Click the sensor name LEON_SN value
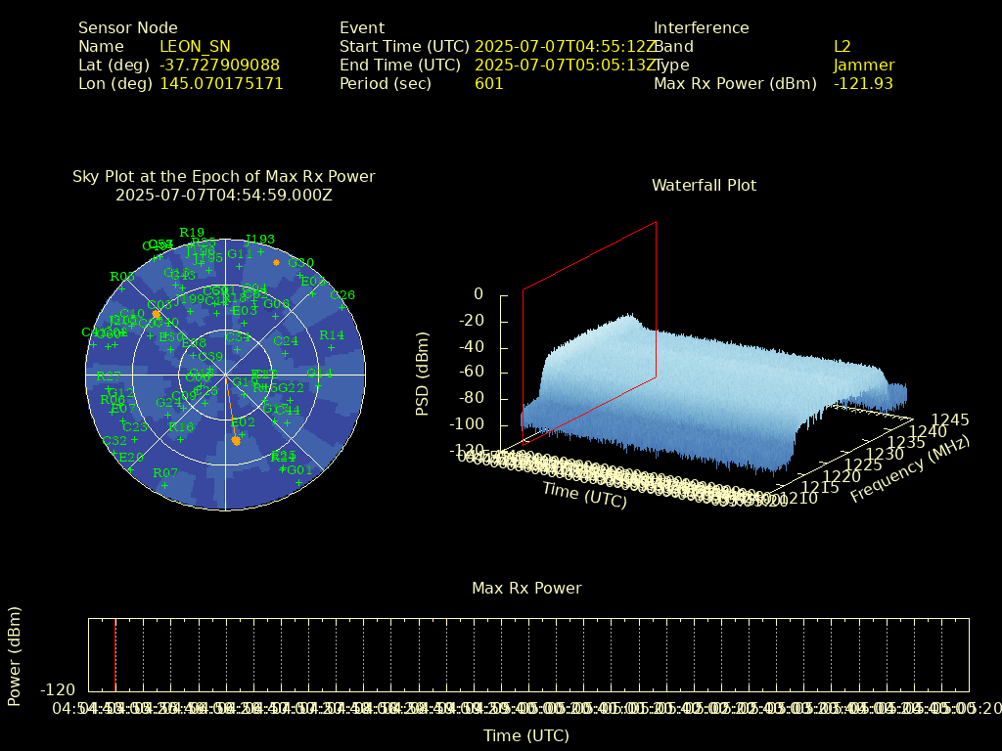 195,47
